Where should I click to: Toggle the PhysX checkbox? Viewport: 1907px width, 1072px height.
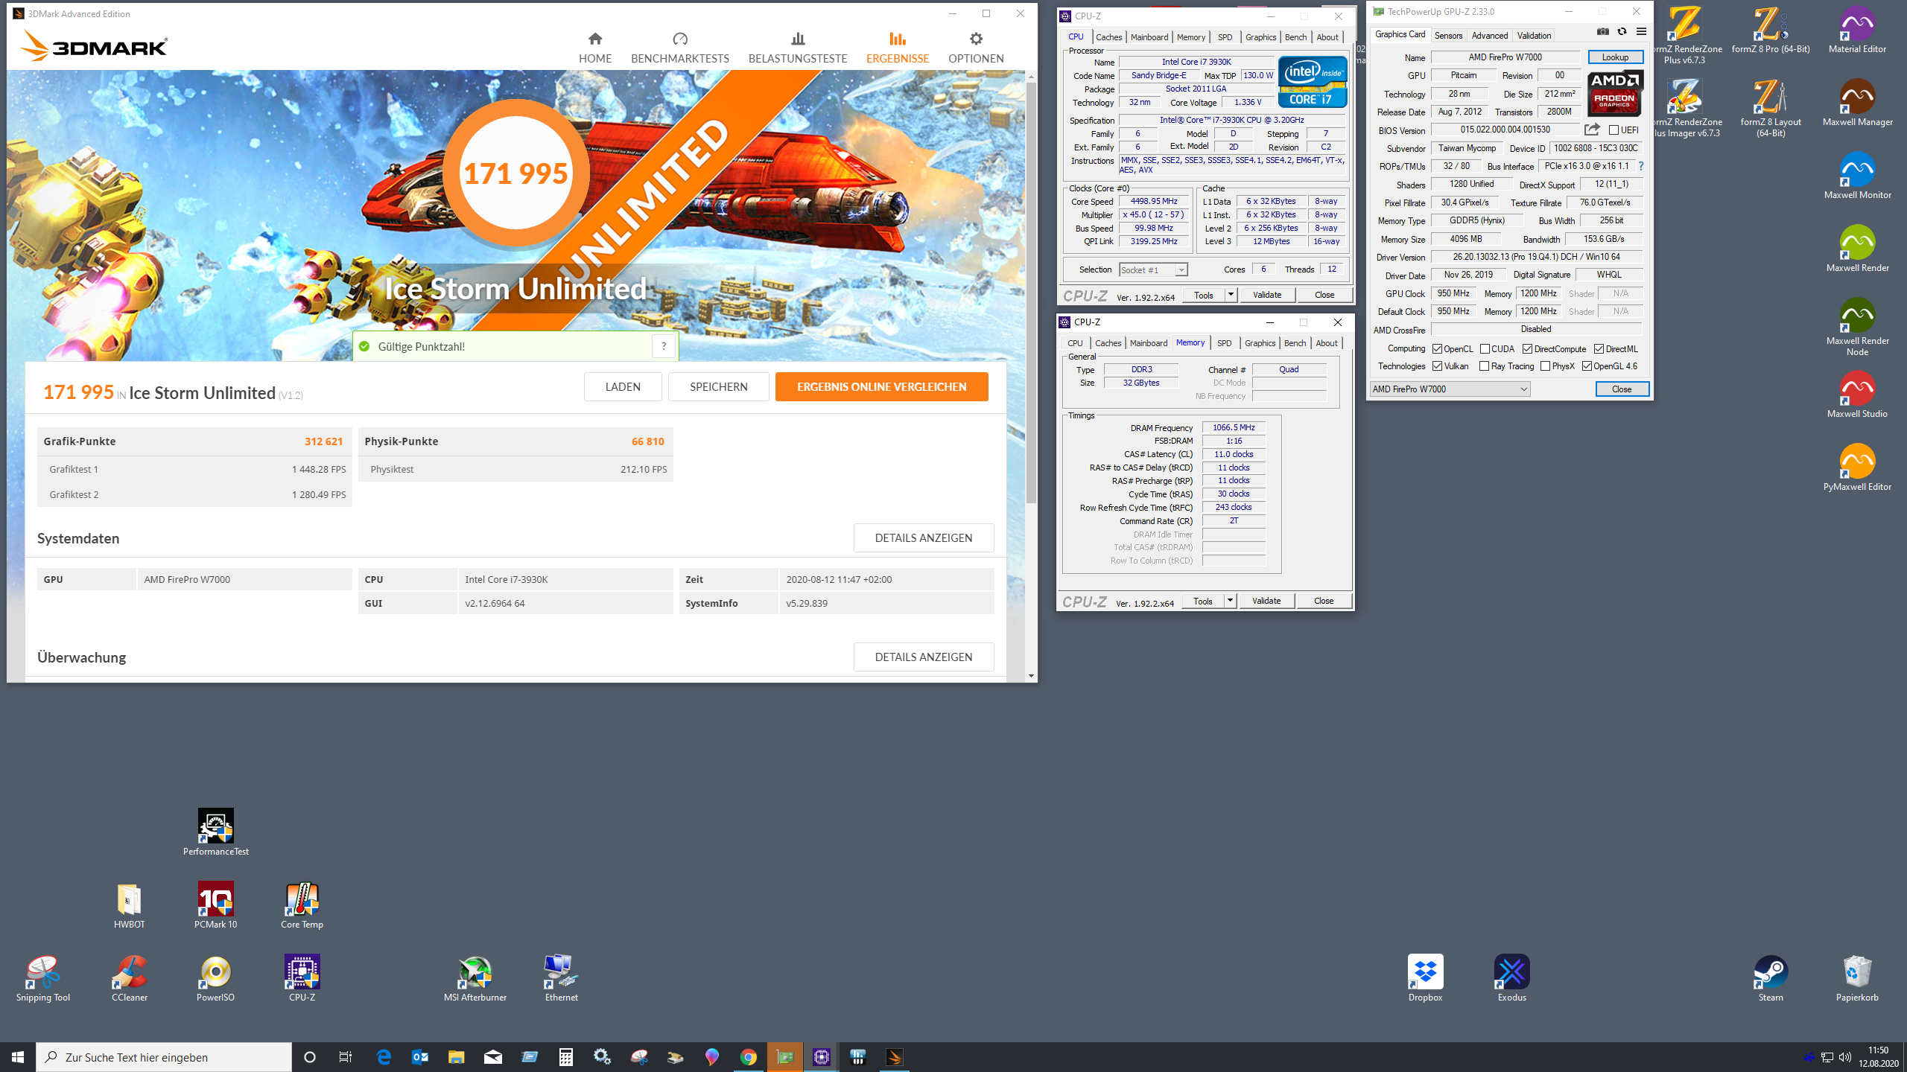pos(1545,366)
